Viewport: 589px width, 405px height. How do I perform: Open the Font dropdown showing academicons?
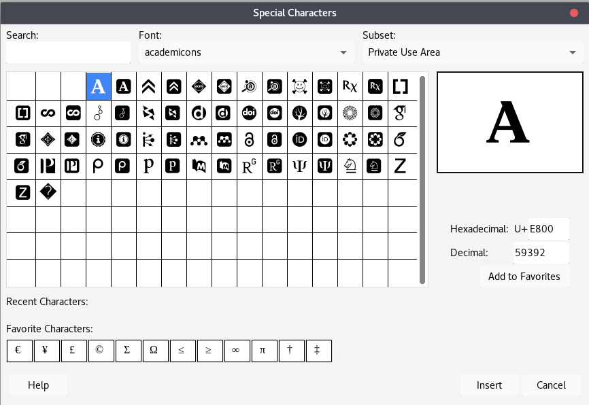[x=246, y=52]
